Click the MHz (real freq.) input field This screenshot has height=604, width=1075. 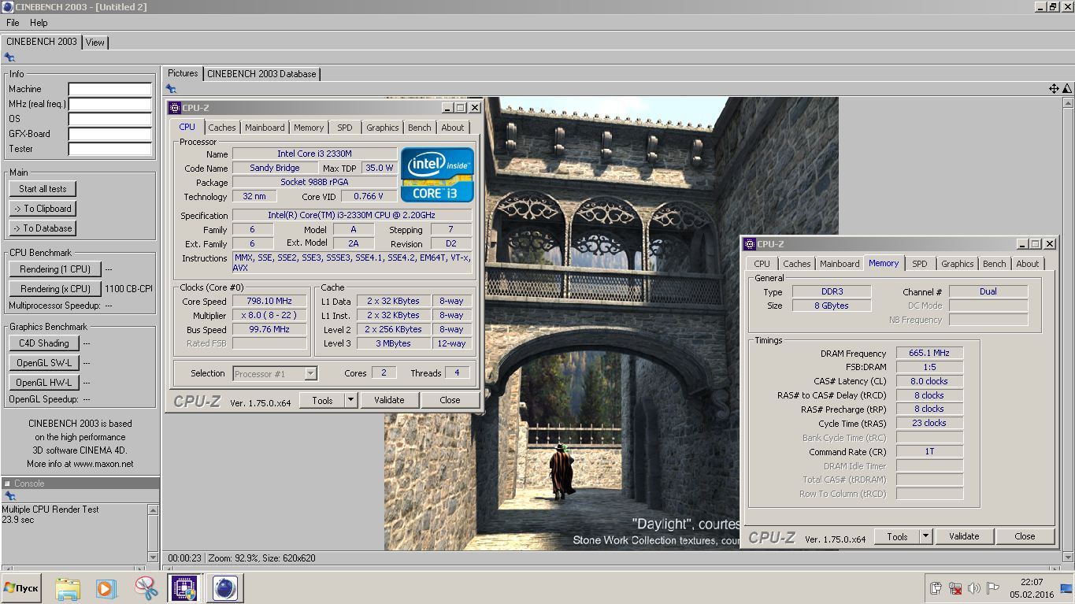pyautogui.click(x=109, y=104)
